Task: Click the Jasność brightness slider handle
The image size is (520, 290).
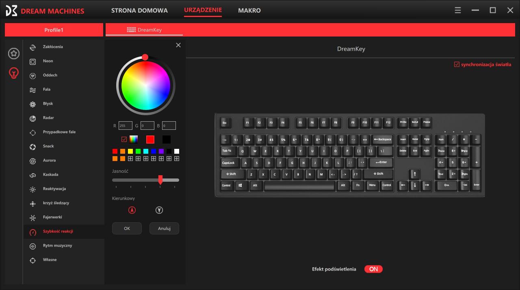Action: (x=160, y=180)
